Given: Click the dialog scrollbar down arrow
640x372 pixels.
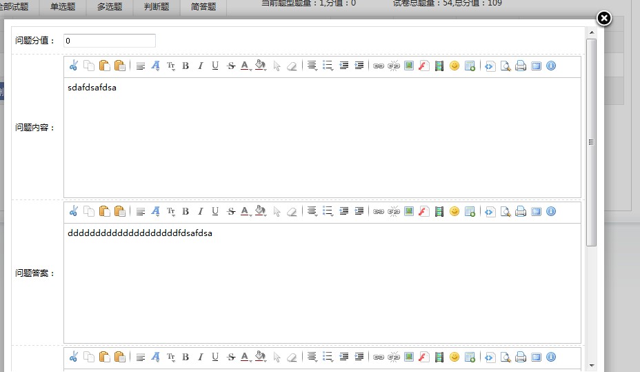Looking at the screenshot, I should click(x=592, y=366).
